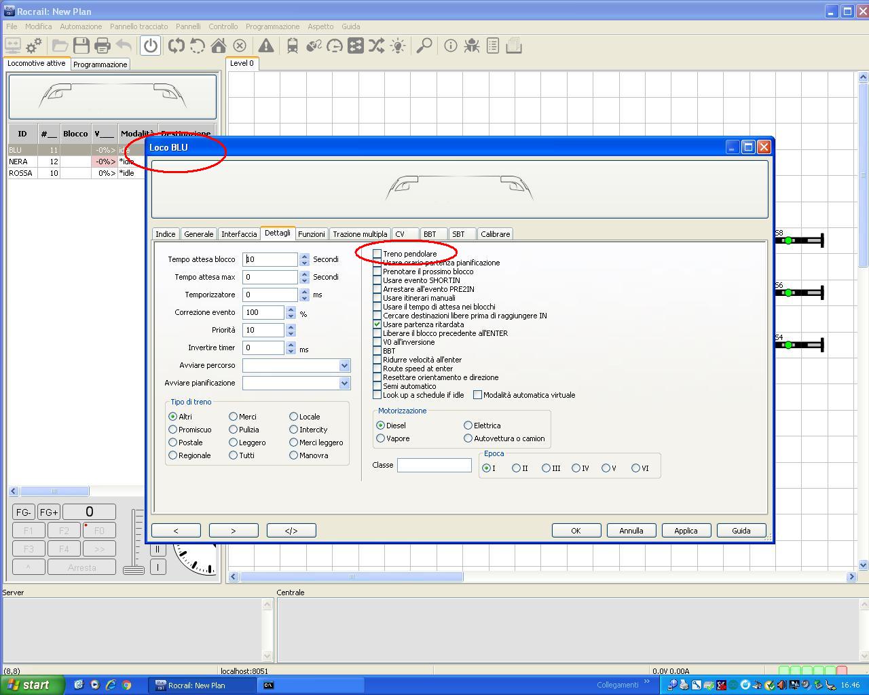This screenshot has height=695, width=869.
Task: Open the Avviare pianificazione dropdown
Action: click(x=344, y=383)
